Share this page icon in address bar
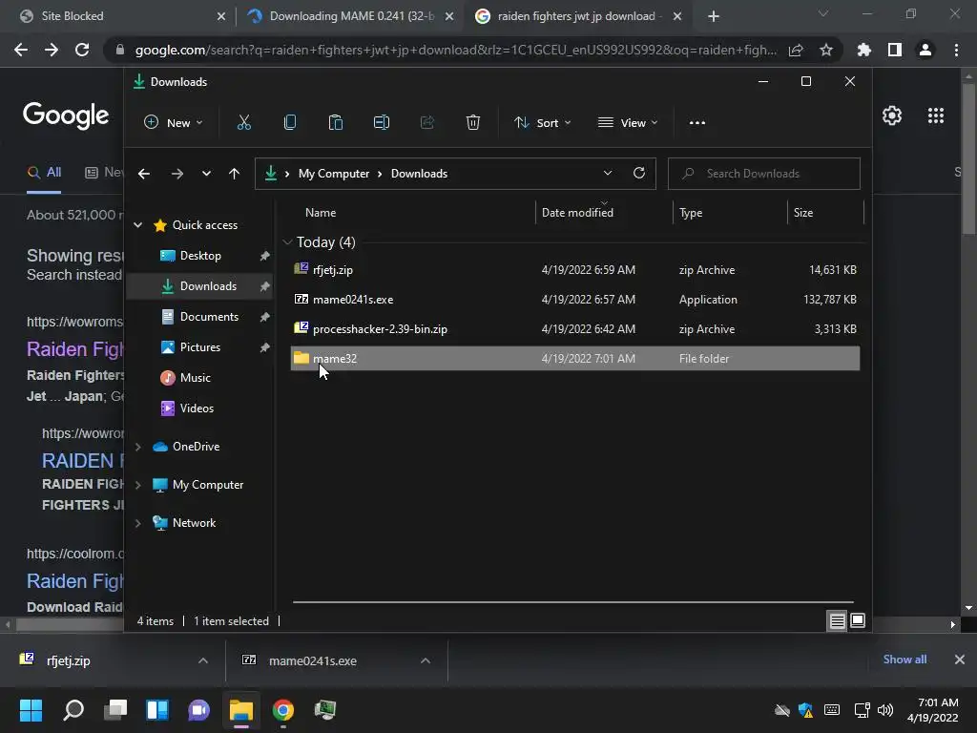 (x=796, y=50)
